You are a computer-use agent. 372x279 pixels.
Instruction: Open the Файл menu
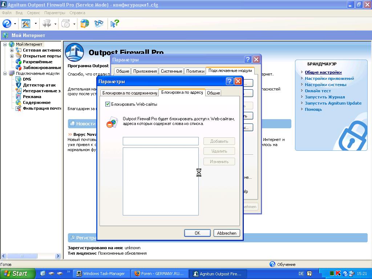tap(7, 13)
